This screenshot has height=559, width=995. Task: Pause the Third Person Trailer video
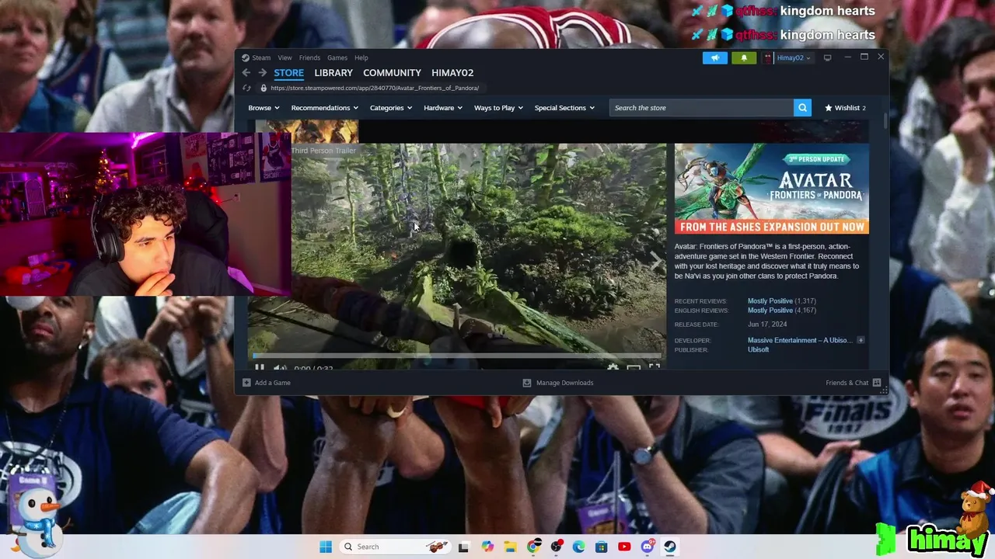pyautogui.click(x=260, y=369)
